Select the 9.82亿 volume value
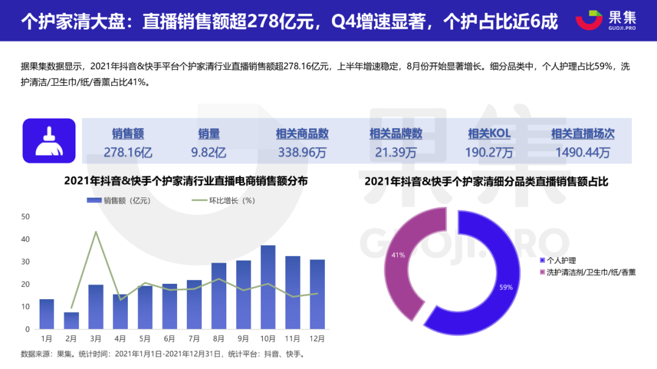The width and height of the screenshot is (657, 369). 209,152
